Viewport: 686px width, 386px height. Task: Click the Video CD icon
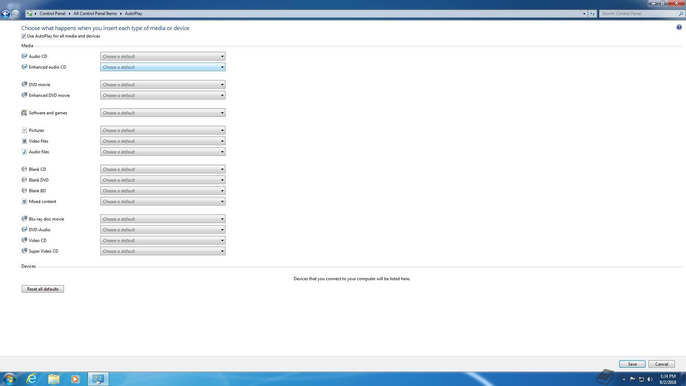click(24, 240)
